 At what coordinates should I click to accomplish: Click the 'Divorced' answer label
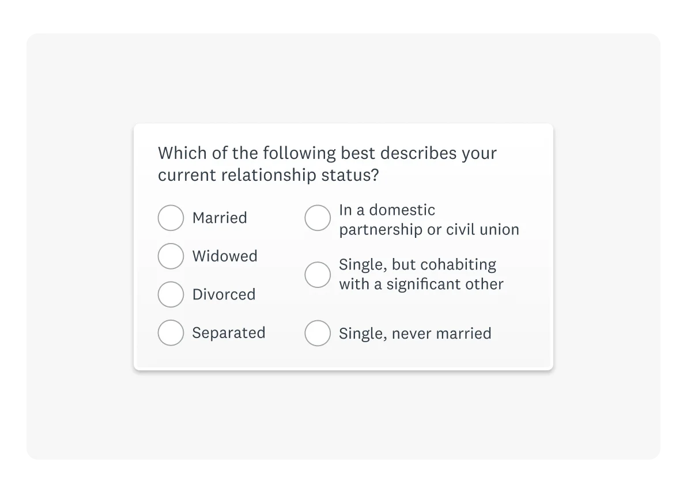(224, 294)
